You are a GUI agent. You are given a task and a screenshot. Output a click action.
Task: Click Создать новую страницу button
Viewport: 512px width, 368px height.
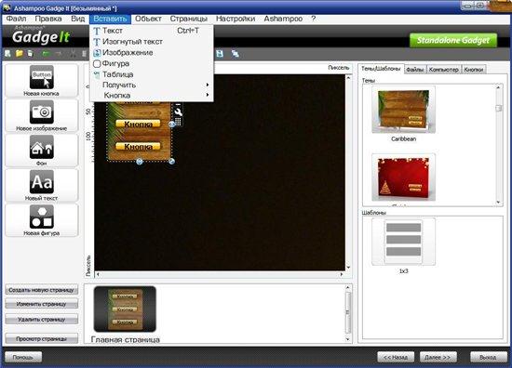42,290
